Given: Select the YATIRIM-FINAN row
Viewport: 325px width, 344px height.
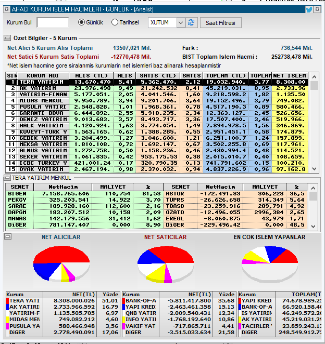Looking at the screenshot, I should pos(157,95).
